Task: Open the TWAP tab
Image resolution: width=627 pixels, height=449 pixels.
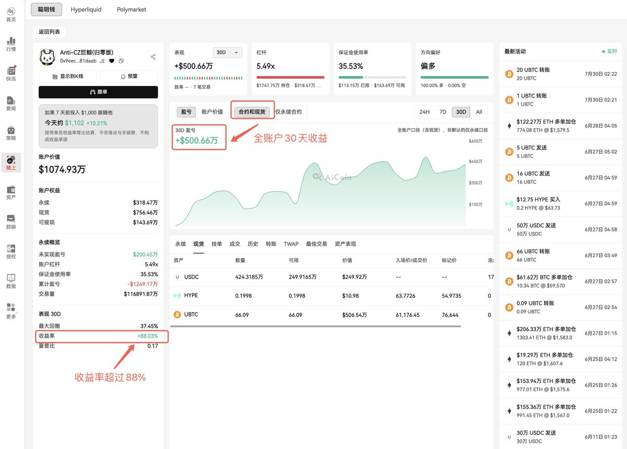Action: (x=291, y=244)
